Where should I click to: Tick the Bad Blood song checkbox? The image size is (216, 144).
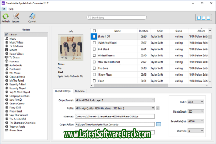tap(94, 49)
